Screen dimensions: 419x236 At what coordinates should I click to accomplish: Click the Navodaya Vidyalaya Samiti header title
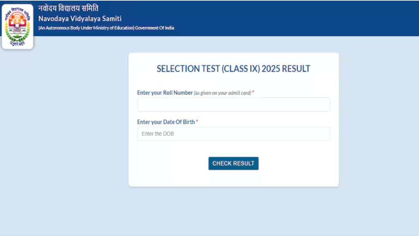pos(80,19)
